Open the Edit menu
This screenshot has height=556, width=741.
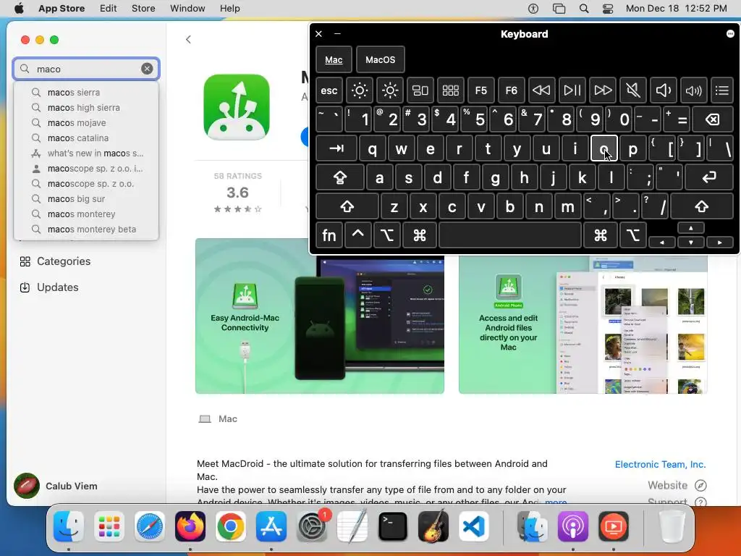click(109, 8)
